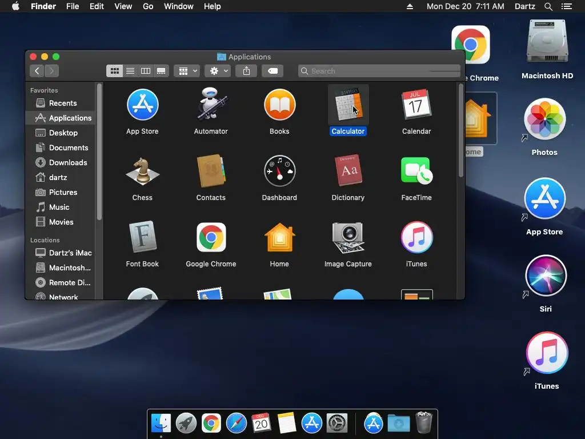Open the Image Capture app icon
The image size is (585, 439).
(x=348, y=238)
